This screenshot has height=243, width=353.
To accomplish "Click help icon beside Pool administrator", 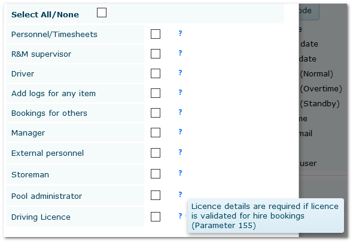I will [x=180, y=194].
